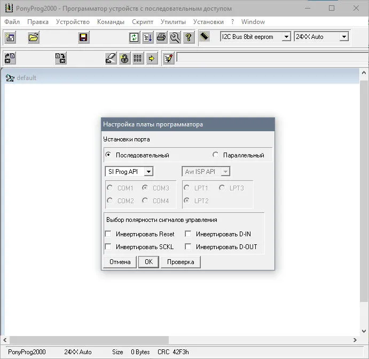Click the Проверка button
This screenshot has height=359, width=369.
180,262
